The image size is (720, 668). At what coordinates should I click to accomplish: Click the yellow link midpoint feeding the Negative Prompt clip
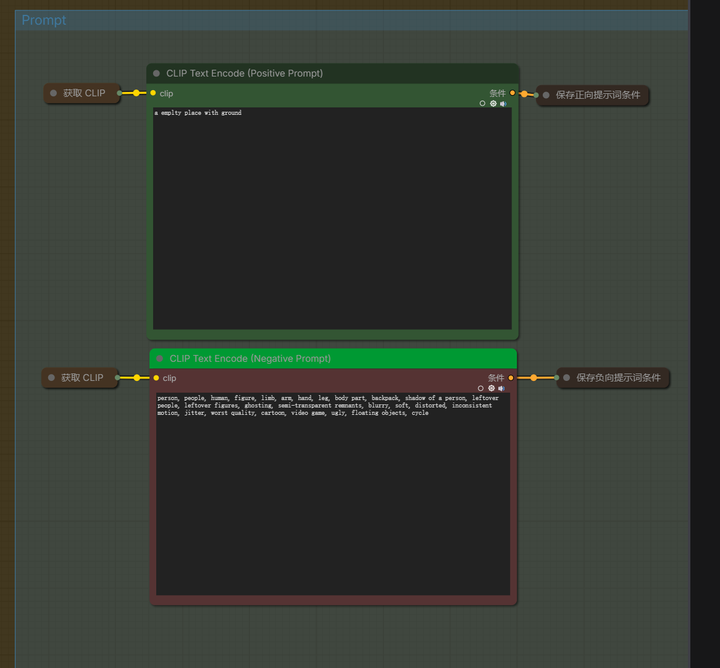click(137, 378)
